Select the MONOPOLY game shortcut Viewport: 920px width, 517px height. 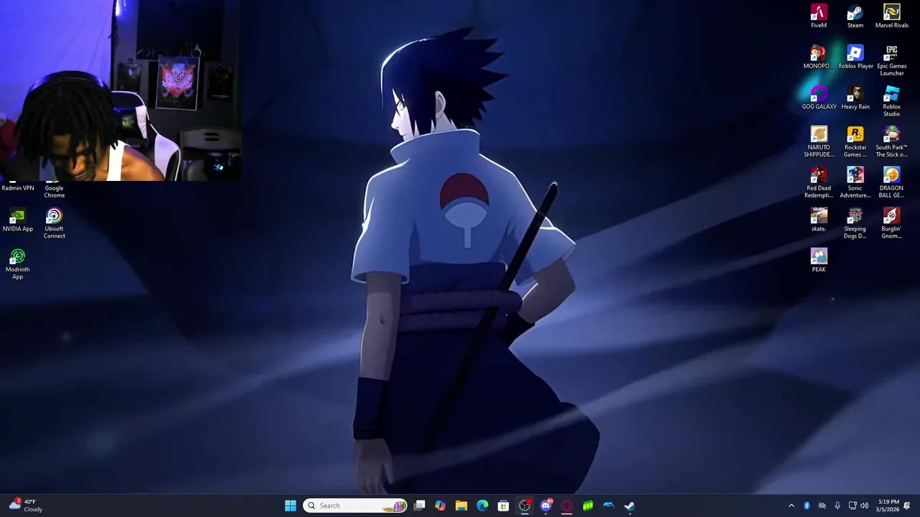point(819,57)
